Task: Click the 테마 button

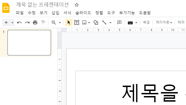Action: (181, 22)
